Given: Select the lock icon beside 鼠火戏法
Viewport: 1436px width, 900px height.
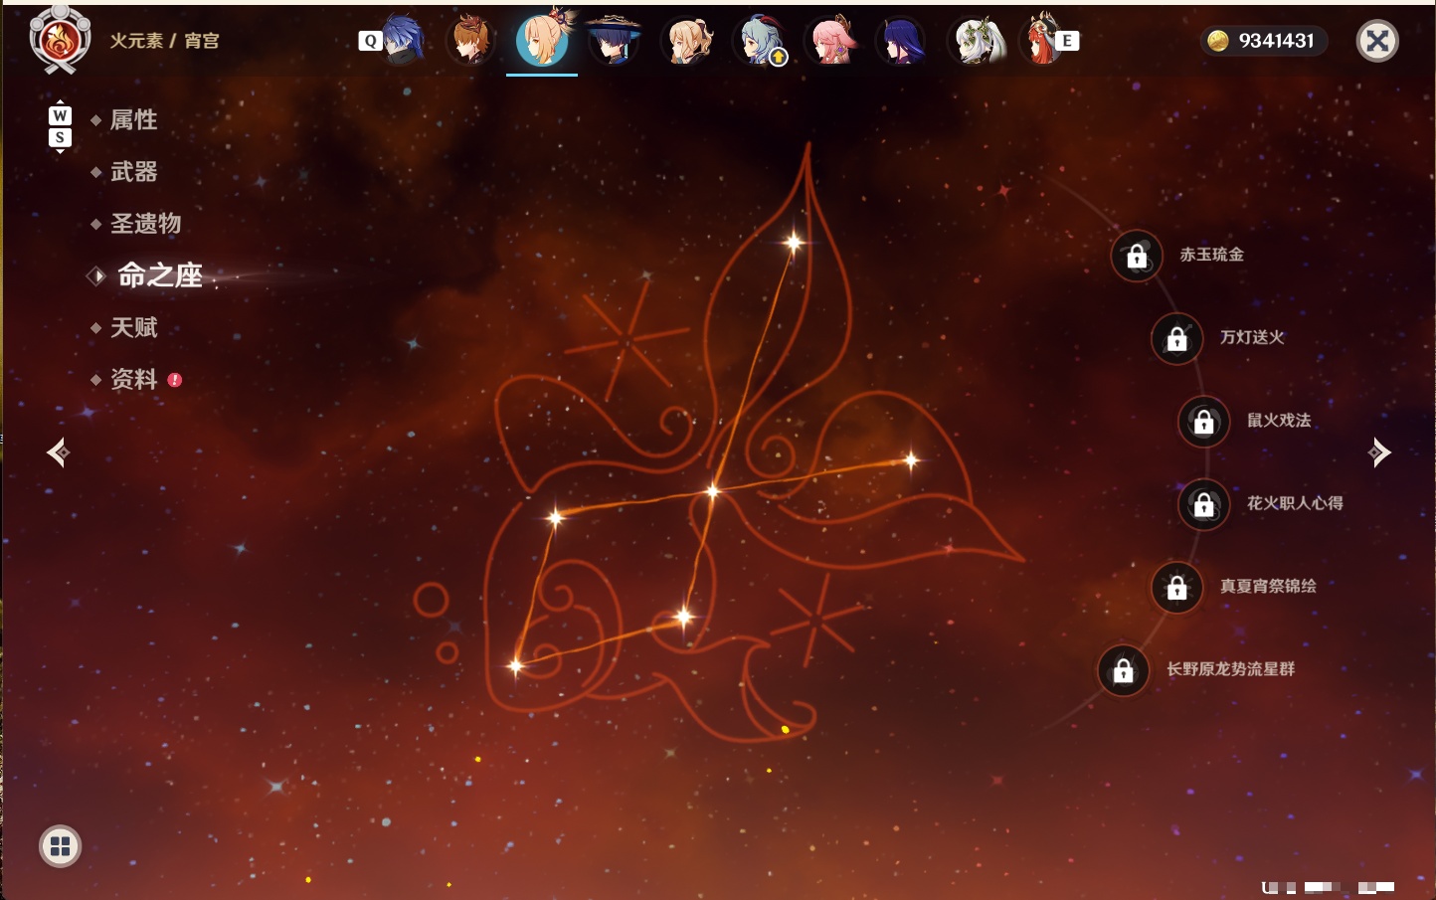Looking at the screenshot, I should coord(1203,421).
